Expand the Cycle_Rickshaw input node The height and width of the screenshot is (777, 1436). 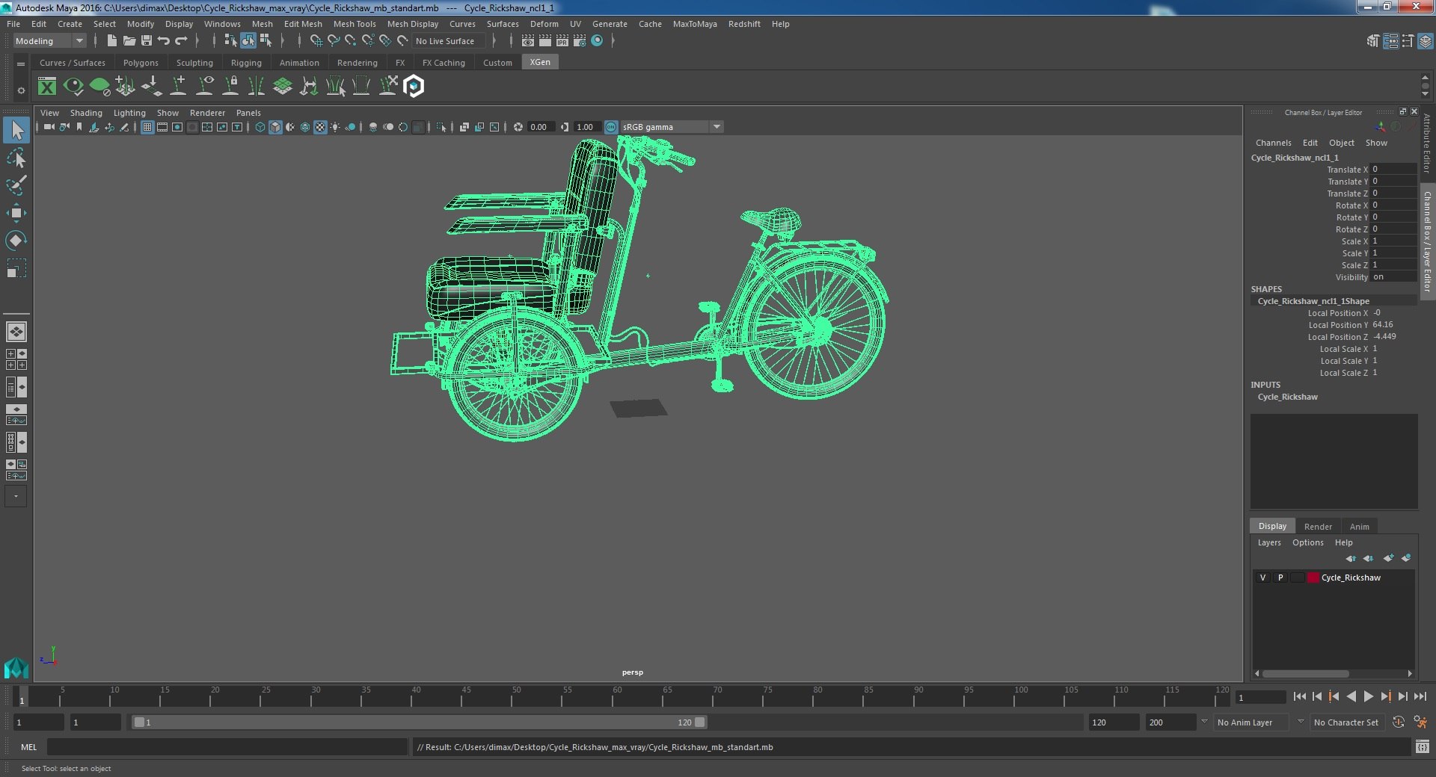1287,397
